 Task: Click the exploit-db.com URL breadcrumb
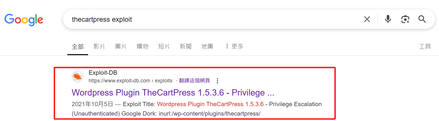click(x=130, y=81)
